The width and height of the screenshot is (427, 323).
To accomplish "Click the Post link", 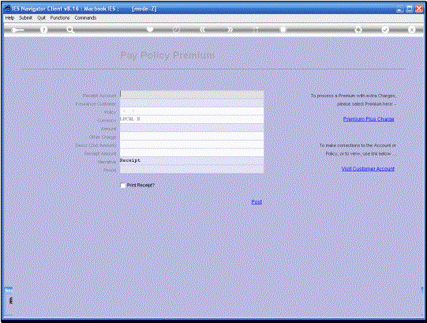I will [257, 202].
